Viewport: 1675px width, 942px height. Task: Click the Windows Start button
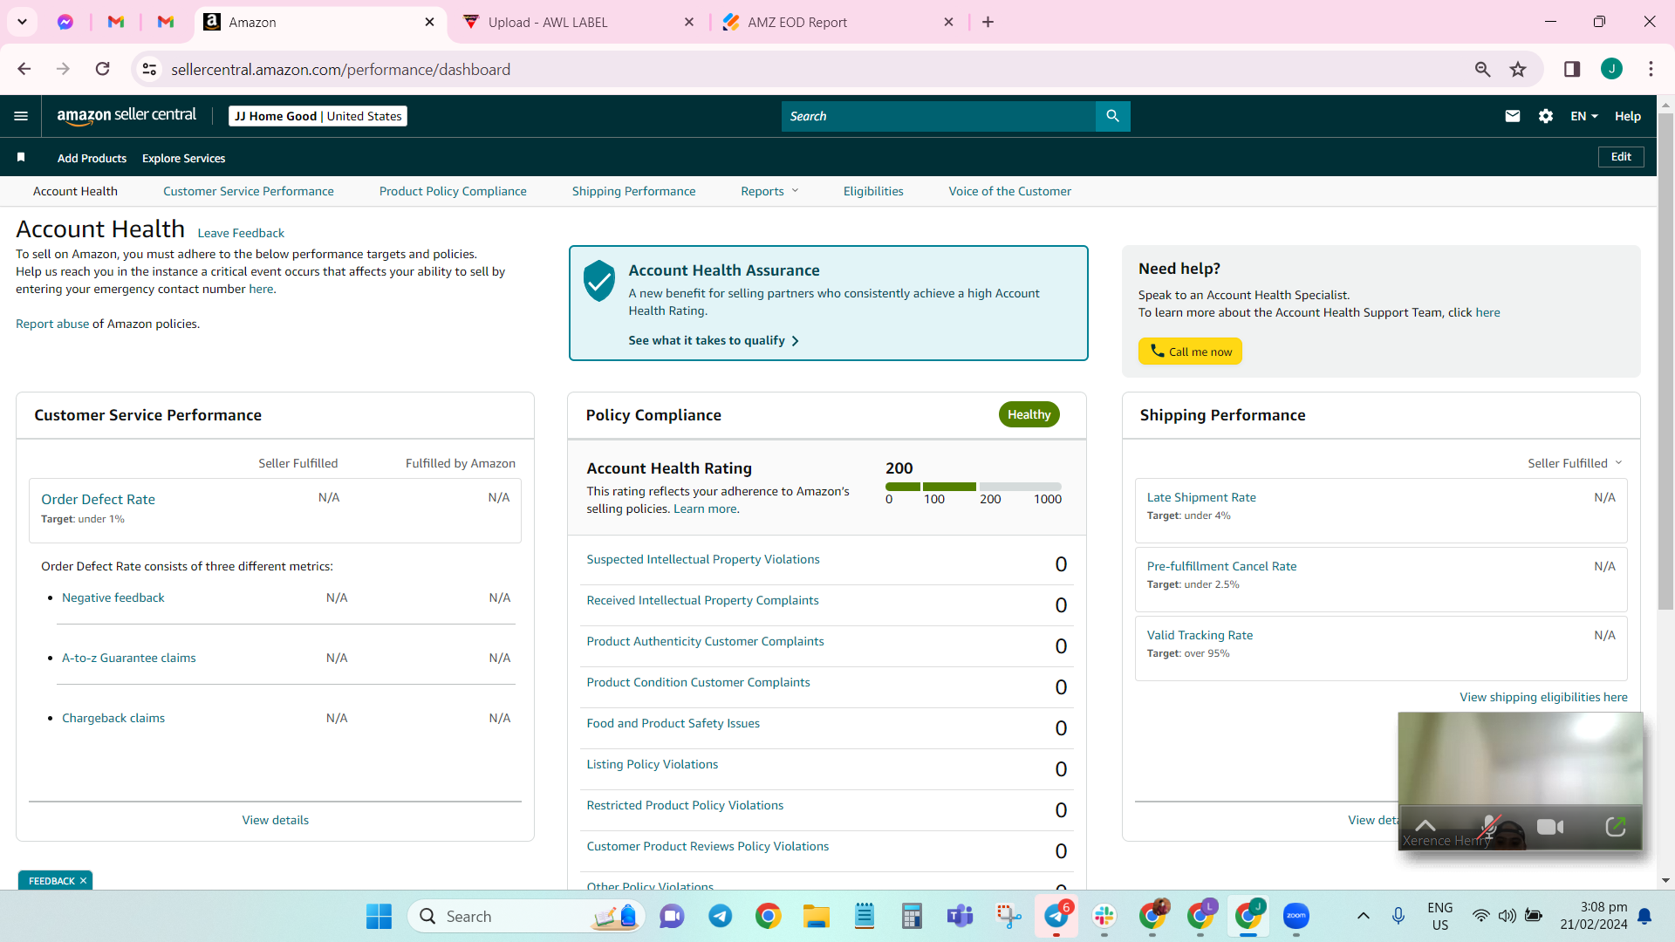379,916
